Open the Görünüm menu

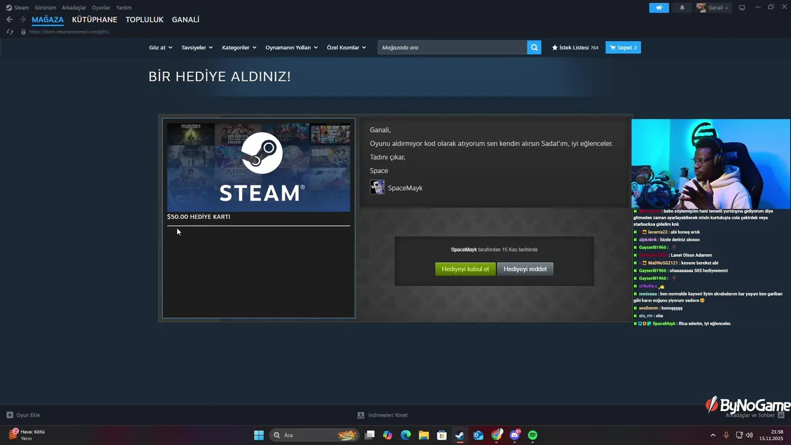45,7
